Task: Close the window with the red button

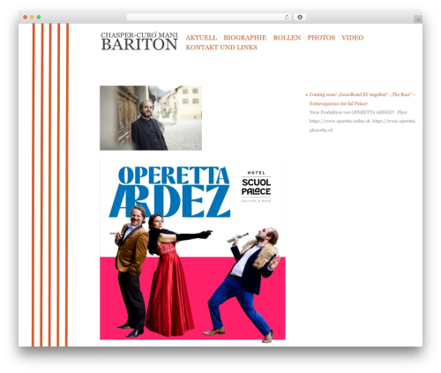Action: [26, 17]
